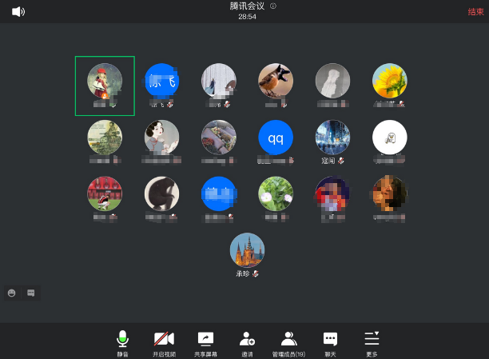Click the 结束 end meeting button
Image resolution: width=489 pixels, height=359 pixels.
point(476,12)
